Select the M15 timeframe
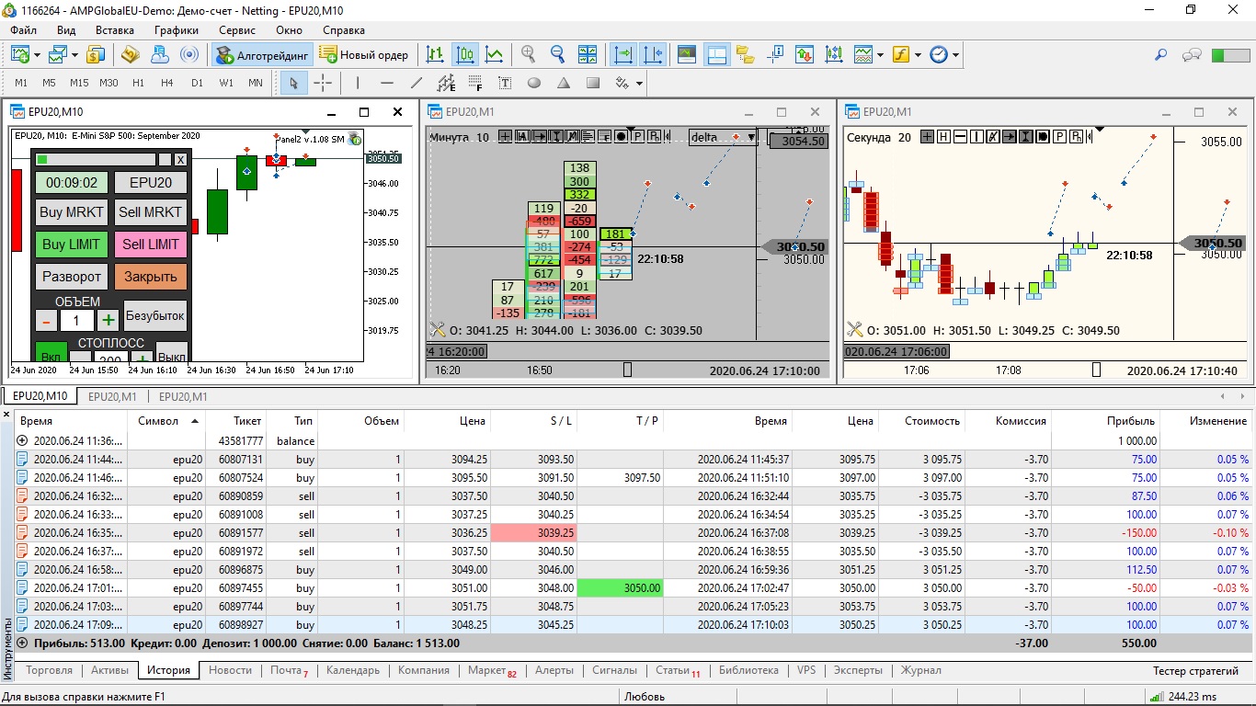1256x706 pixels. click(79, 83)
